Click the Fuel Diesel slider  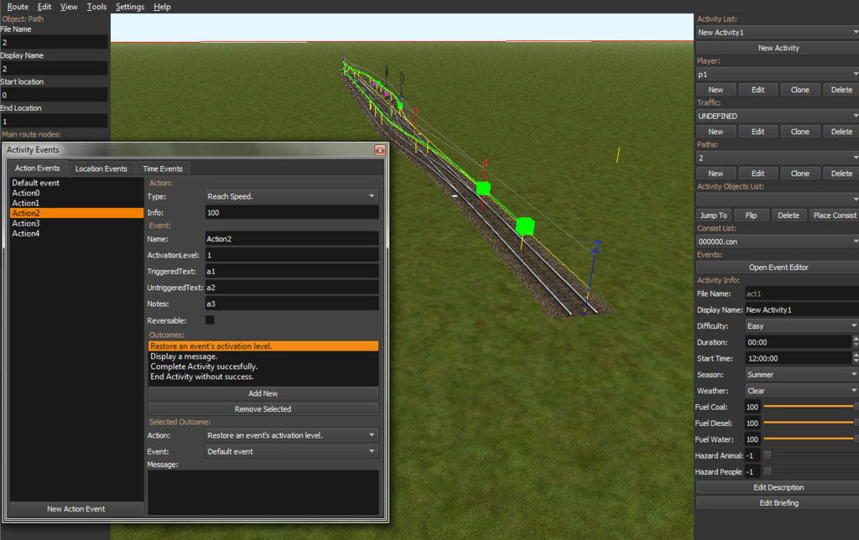click(808, 423)
